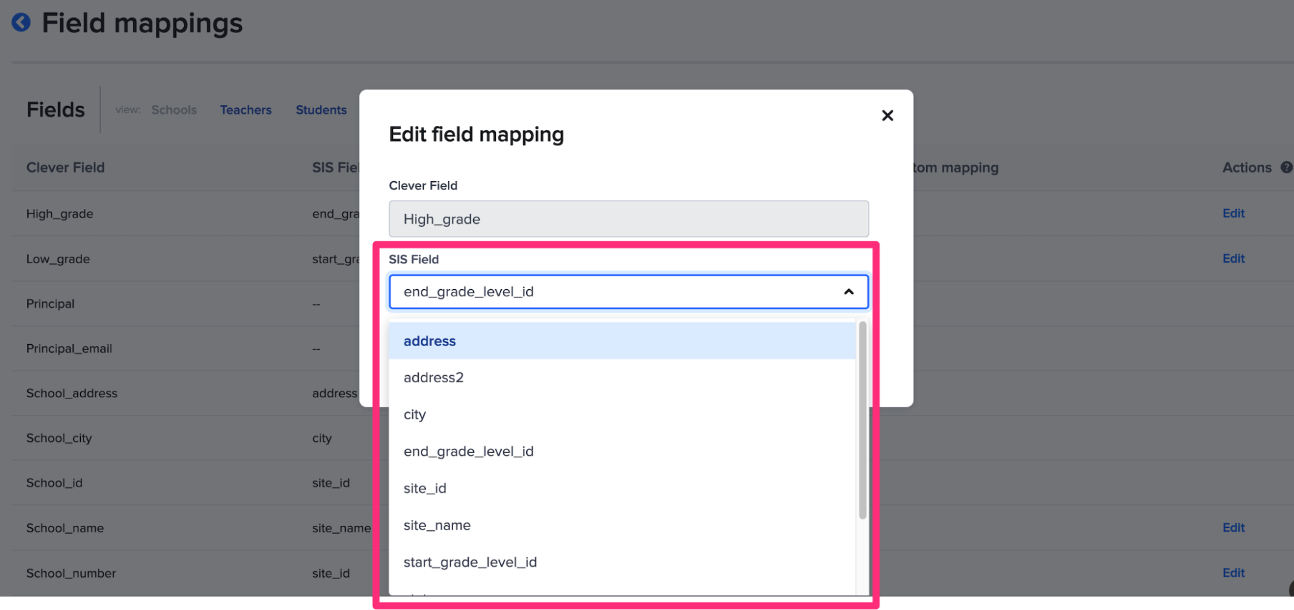Edit the School_number mapping
The height and width of the screenshot is (610, 1294).
pos(1233,572)
